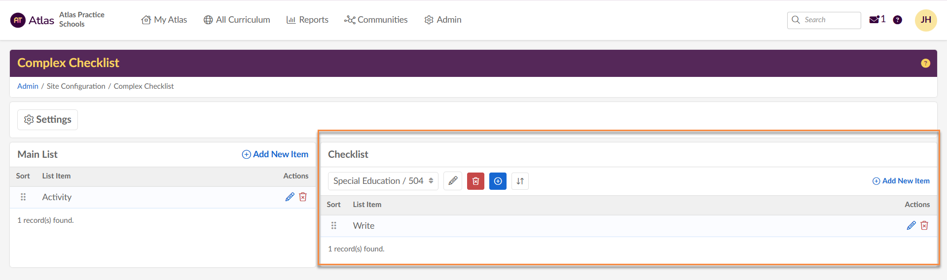Open the Admin menu
Viewport: 947px width, 280px height.
tap(443, 20)
